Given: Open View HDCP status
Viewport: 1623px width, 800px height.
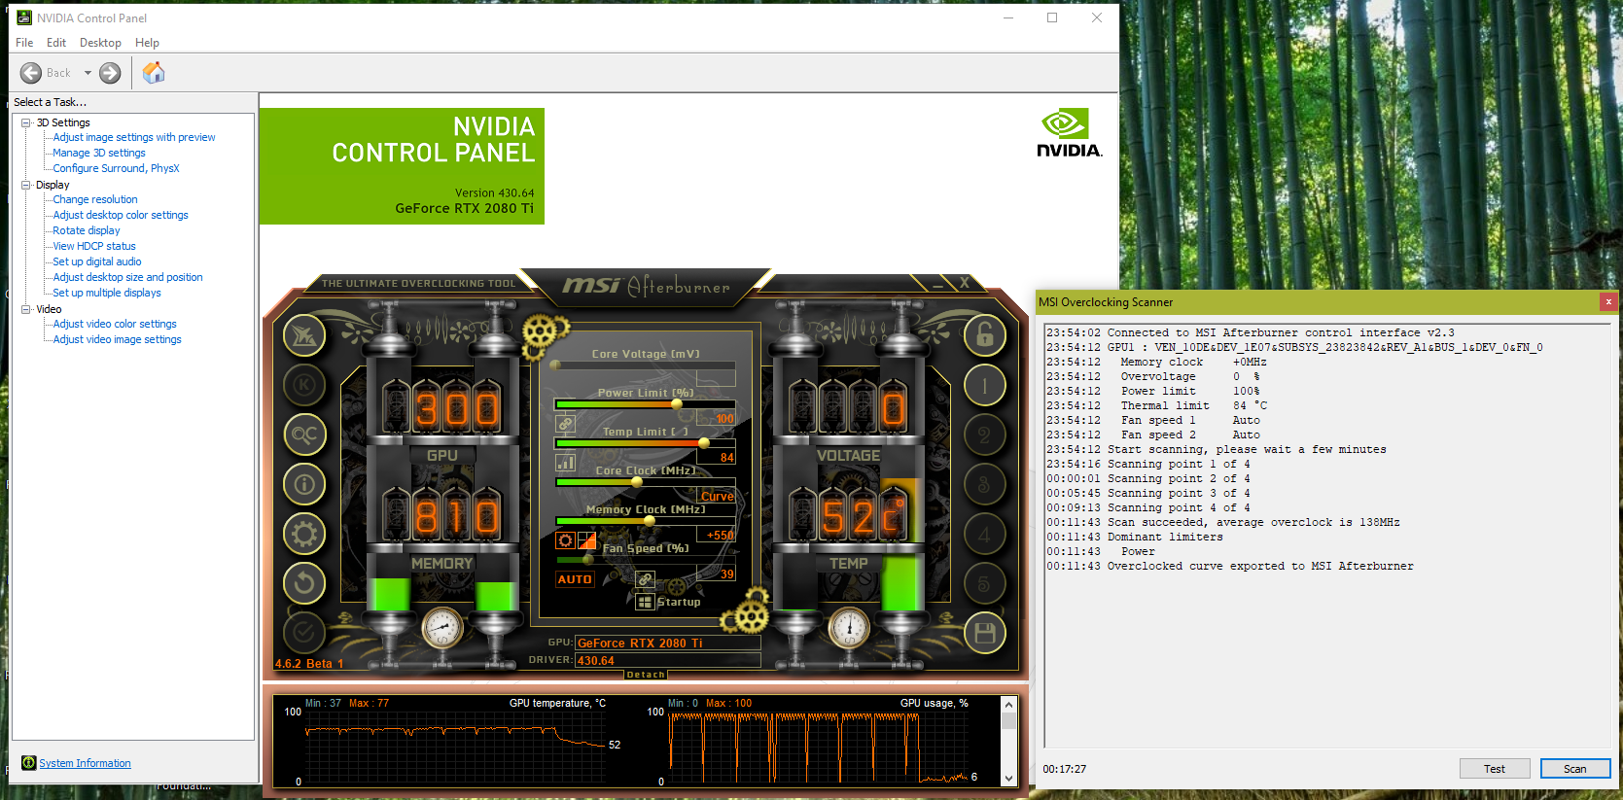Looking at the screenshot, I should [x=94, y=246].
